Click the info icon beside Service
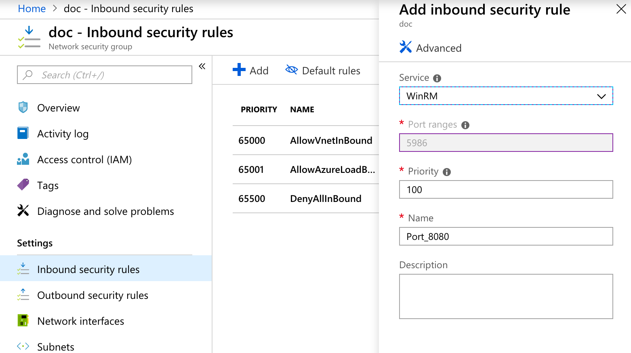Screen dimensions: 631x353 click(437, 78)
